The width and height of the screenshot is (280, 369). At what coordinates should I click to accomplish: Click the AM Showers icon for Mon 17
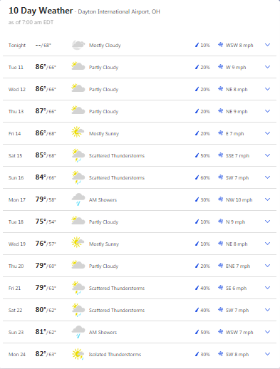pos(78,199)
